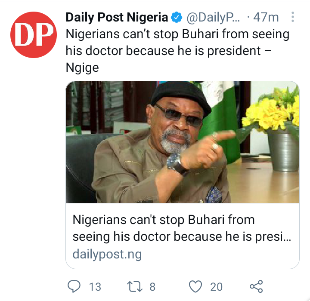Click the Daily Post Nigeria account name
Viewport: 310px width, 301px height.
click(x=117, y=17)
